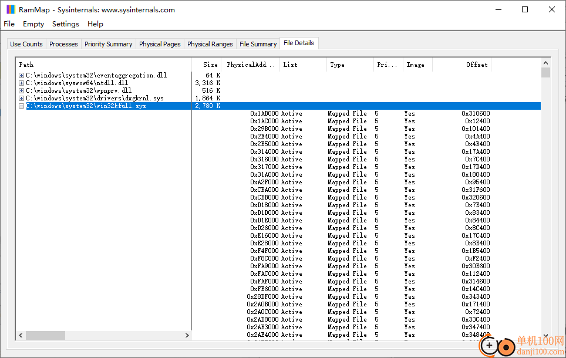This screenshot has width=566, height=358.
Task: Click Yes in the 0xD26000 row
Action: pos(409,228)
